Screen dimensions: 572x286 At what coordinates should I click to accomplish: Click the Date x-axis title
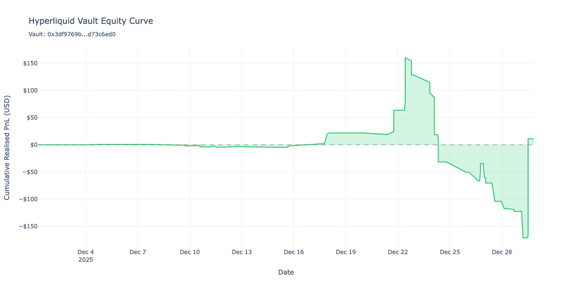[x=286, y=272]
